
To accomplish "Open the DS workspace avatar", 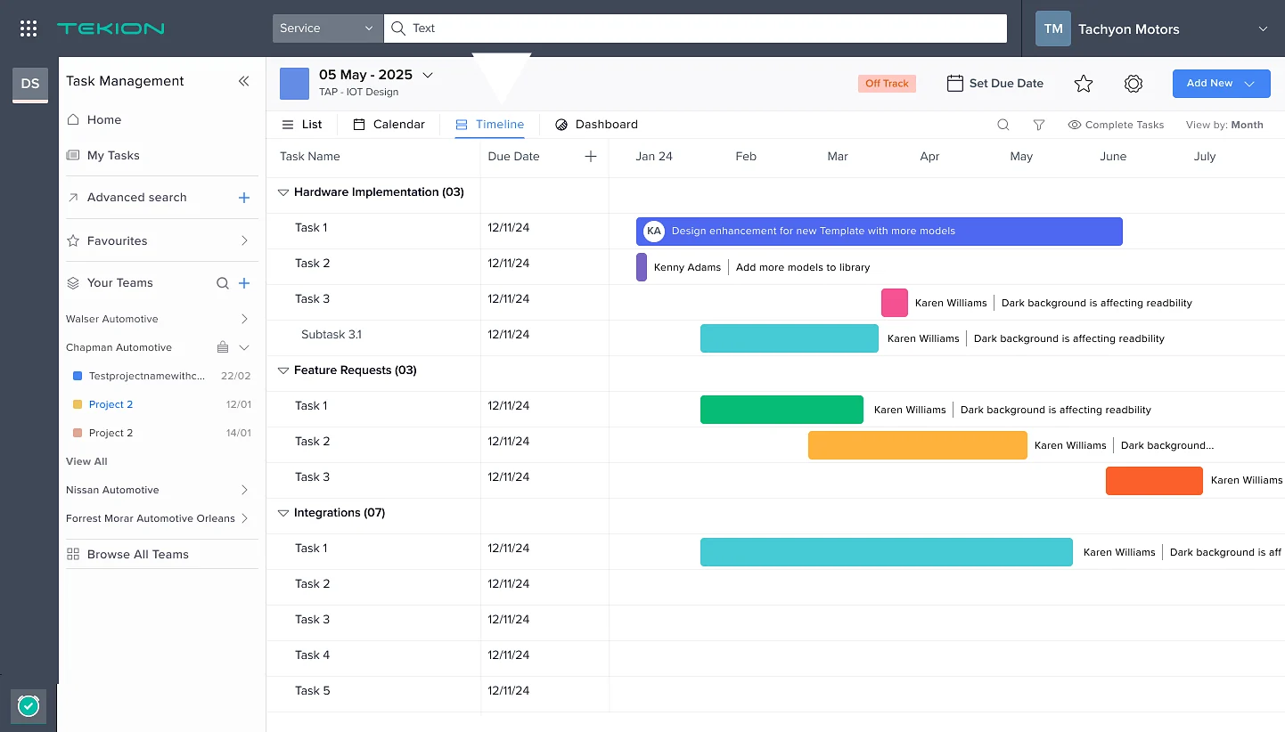I will pyautogui.click(x=30, y=84).
